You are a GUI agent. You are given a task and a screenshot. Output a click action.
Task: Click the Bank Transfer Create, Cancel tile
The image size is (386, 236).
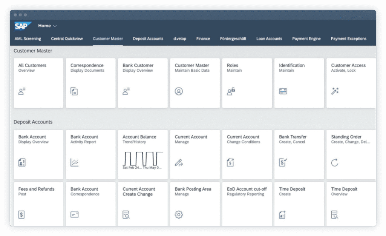(299, 154)
